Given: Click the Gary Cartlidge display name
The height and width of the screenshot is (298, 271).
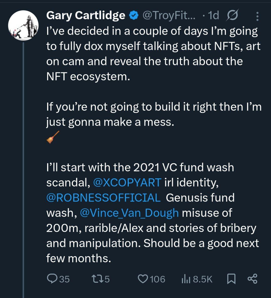Looking at the screenshot, I should point(86,16).
